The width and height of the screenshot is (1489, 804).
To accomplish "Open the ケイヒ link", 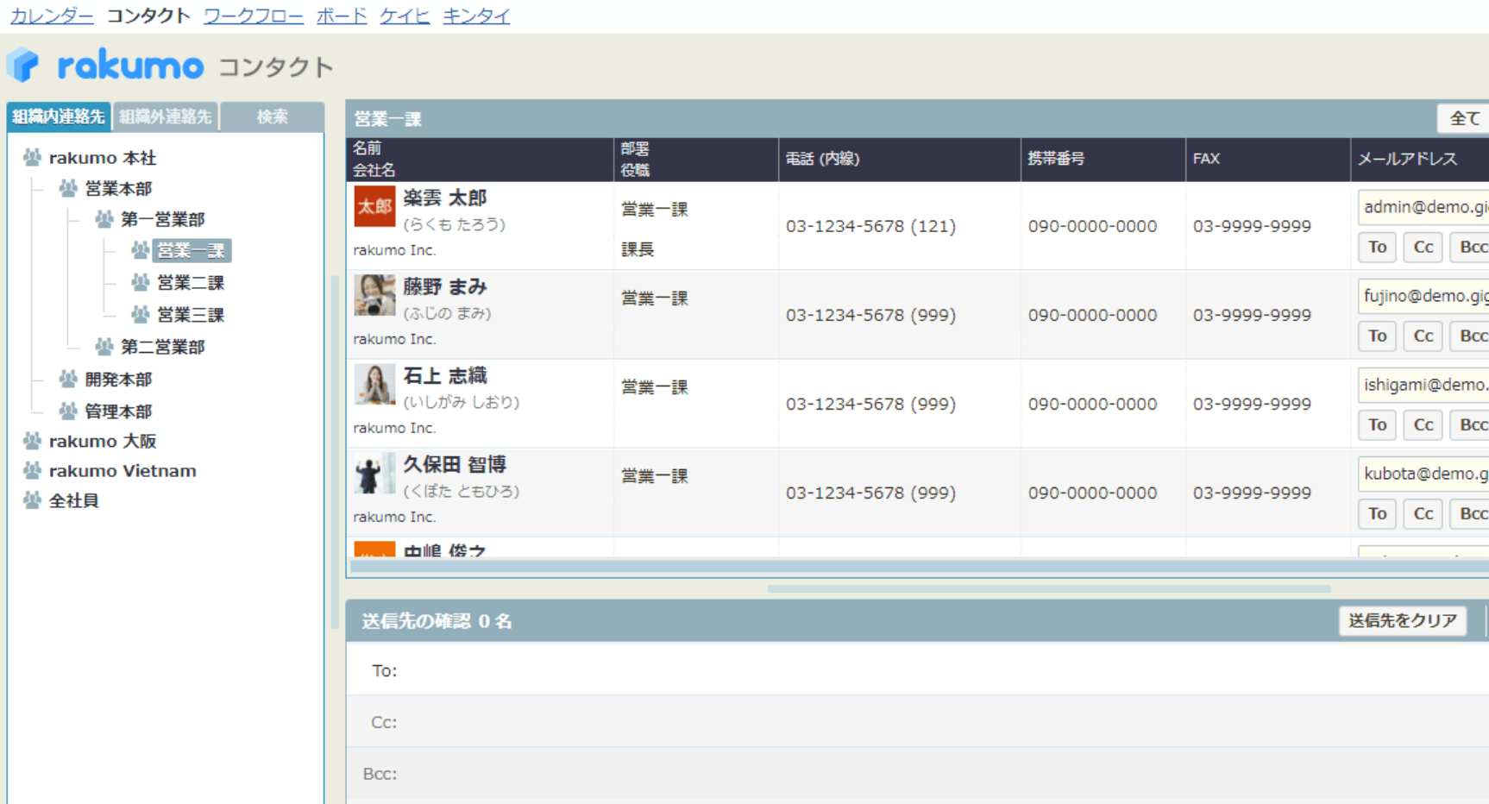I will pyautogui.click(x=405, y=16).
